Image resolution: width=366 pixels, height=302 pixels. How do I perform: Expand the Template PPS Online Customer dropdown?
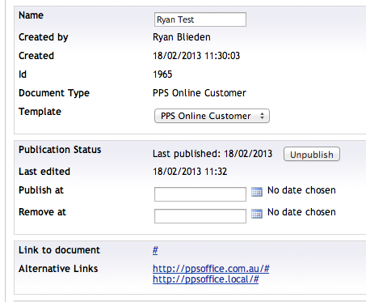click(212, 116)
